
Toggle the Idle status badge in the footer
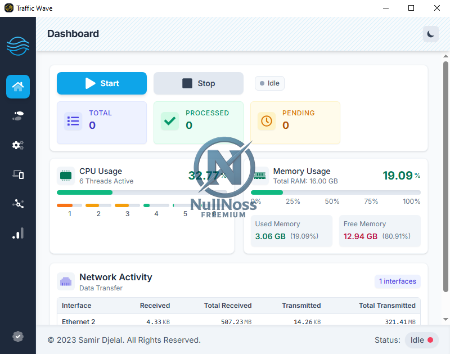click(x=421, y=340)
